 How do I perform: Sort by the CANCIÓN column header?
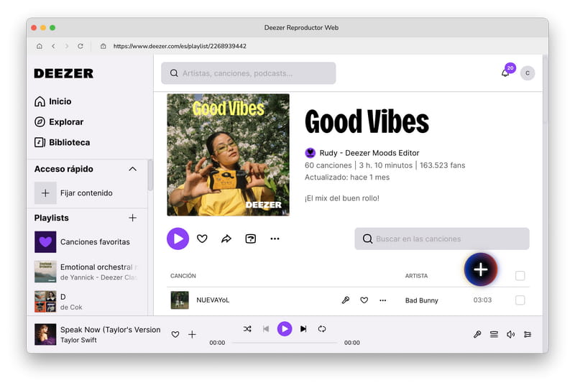(183, 276)
